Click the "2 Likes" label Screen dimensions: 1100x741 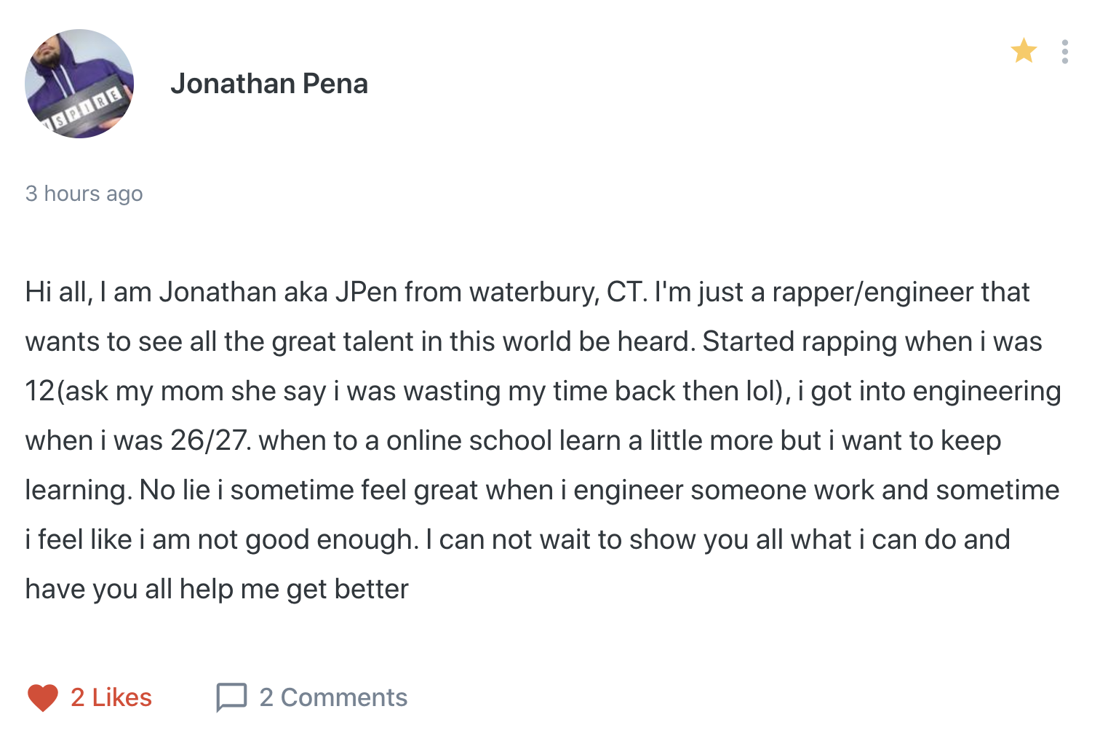111,697
